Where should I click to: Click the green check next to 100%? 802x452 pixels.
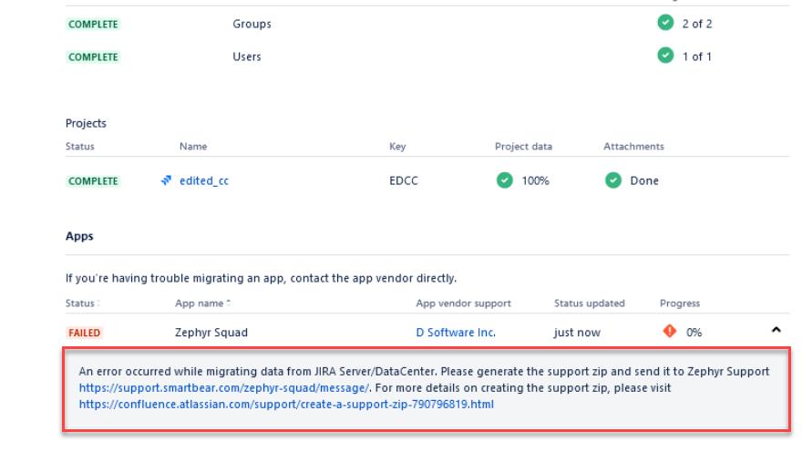(x=504, y=180)
